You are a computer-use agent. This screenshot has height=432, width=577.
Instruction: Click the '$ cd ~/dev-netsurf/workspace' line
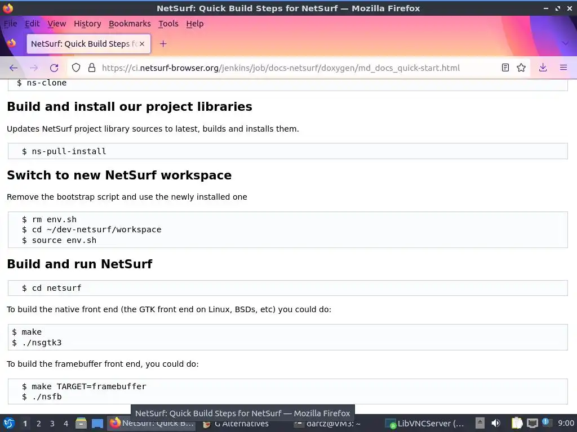pos(91,229)
